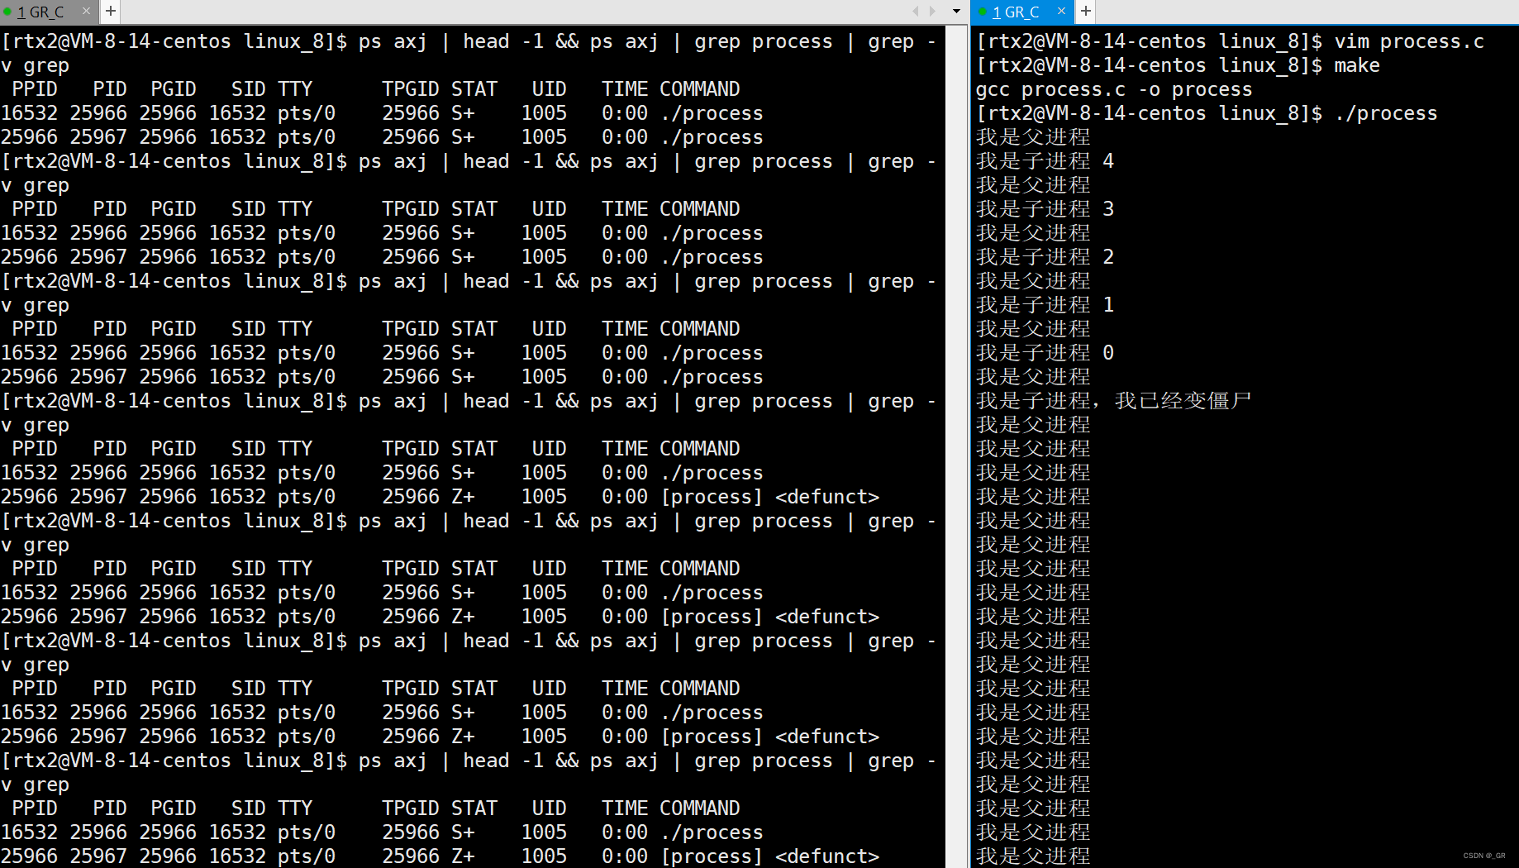Click the first 'Z+' status value
The image size is (1519, 868).
point(463,497)
